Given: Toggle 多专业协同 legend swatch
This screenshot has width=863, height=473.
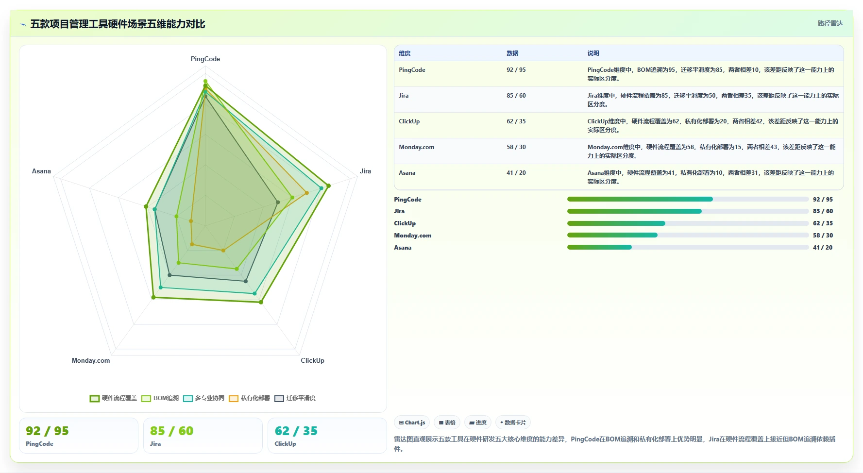Looking at the screenshot, I should pyautogui.click(x=188, y=399).
